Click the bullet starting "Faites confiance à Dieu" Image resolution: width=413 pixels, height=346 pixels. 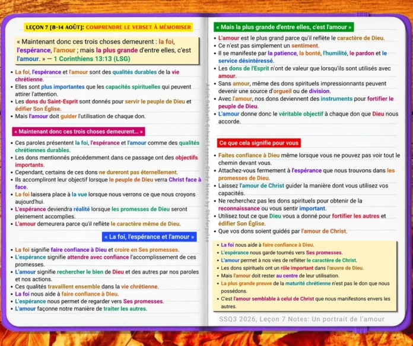(307, 159)
